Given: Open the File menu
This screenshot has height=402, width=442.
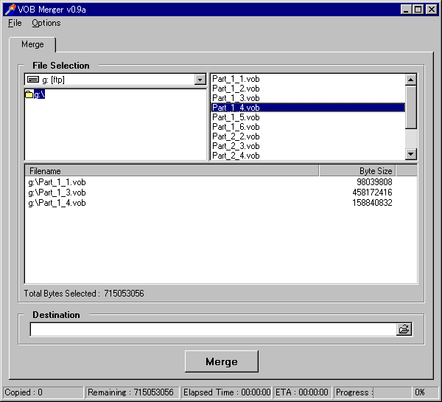Looking at the screenshot, I should click(15, 23).
